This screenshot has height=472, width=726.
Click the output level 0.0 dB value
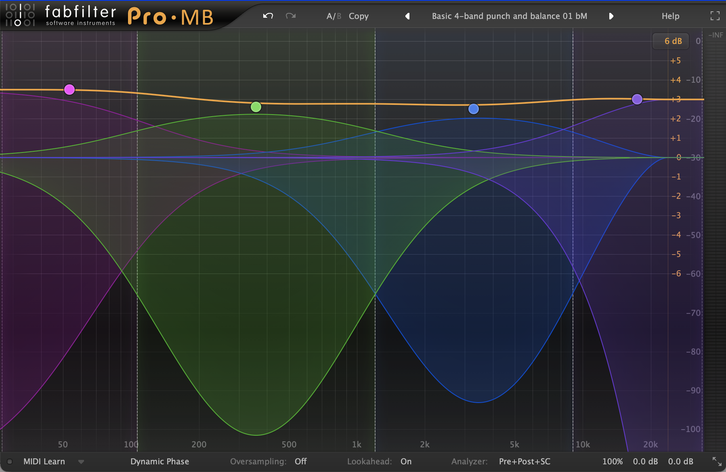coord(680,462)
